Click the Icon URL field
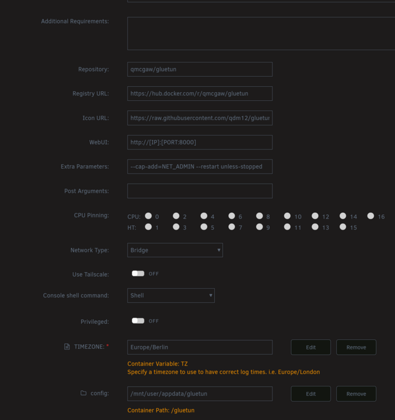Viewport: 395px width, 420px height. (x=200, y=118)
